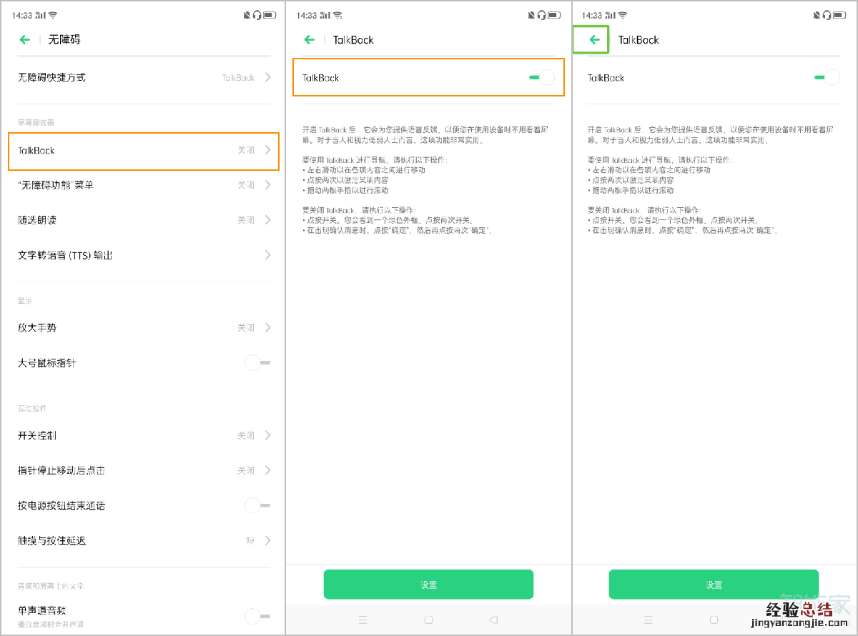This screenshot has width=858, height=636.
Task: Tap the Wi-Fi icon in the right screen's status bar
Action: [x=623, y=15]
